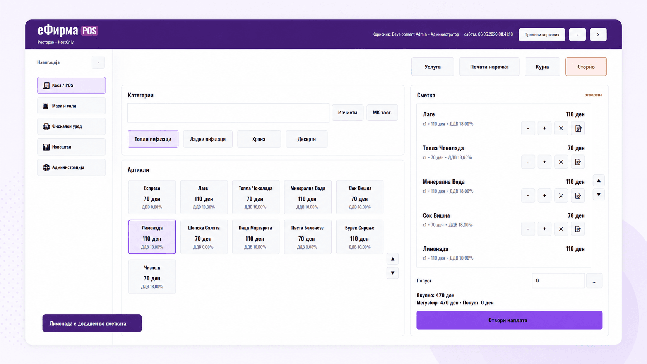Toggle the МК таст. keyboard button
Screen dimensions: 647x364
point(382,113)
